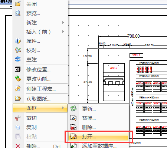Screen dimensions: 167x148
Task: Click the close page folder icon
Action: point(18,4)
